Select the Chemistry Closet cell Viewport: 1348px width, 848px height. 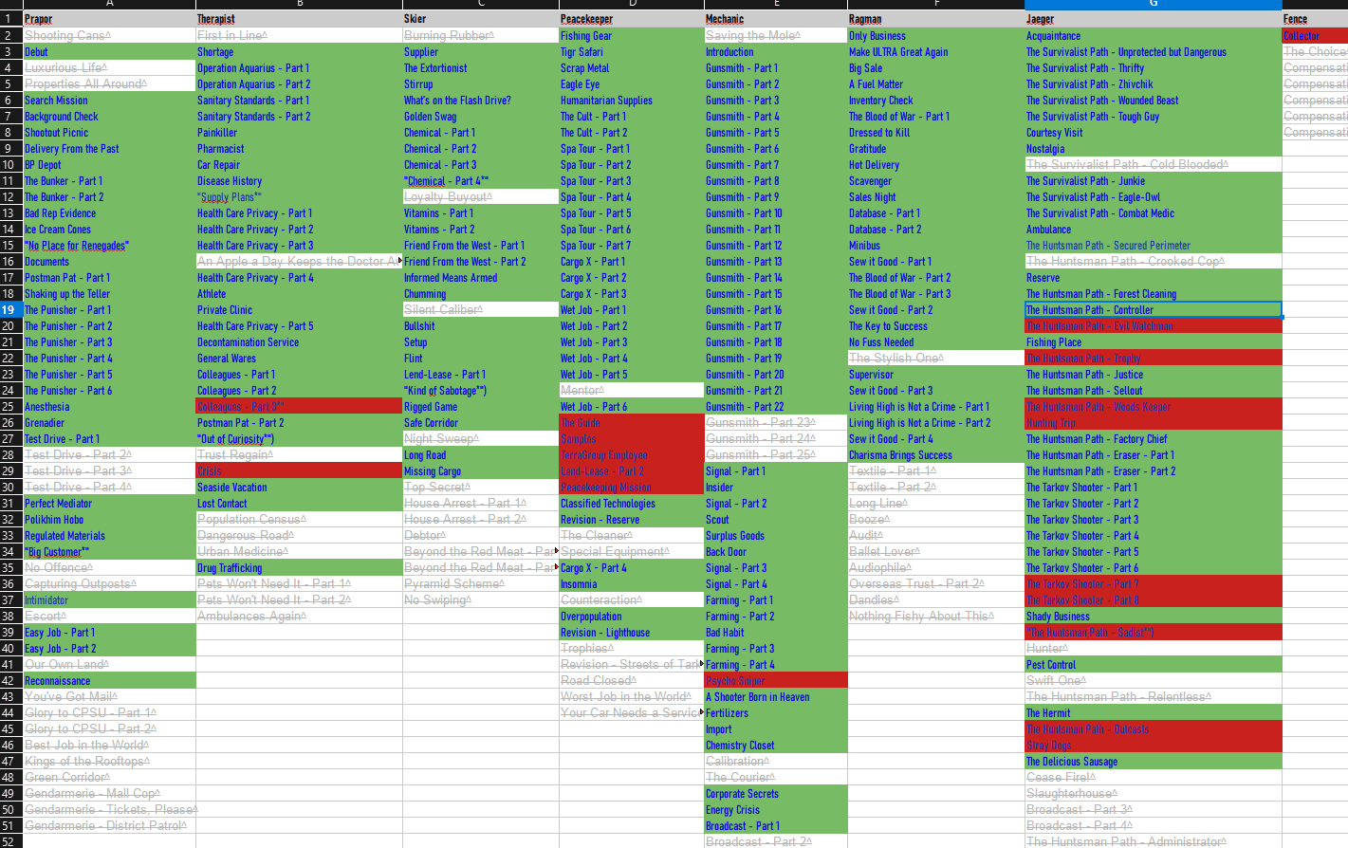point(775,746)
